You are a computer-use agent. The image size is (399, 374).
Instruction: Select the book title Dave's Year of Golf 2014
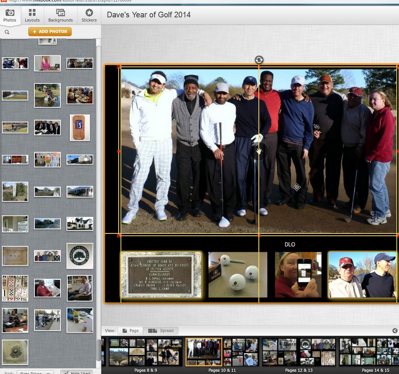click(x=149, y=15)
